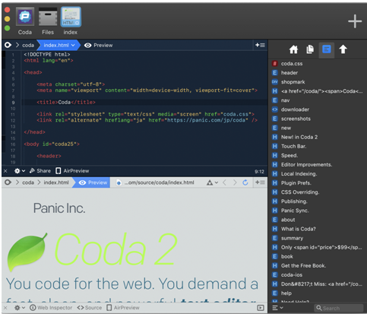Select the Code Navigator sidebar icon

[326, 49]
